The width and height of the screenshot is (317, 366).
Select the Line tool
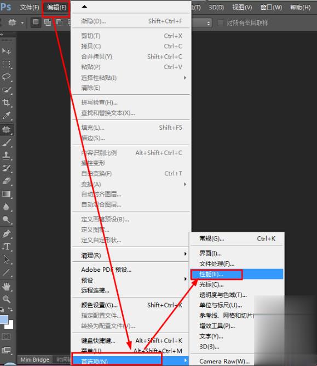[6, 272]
